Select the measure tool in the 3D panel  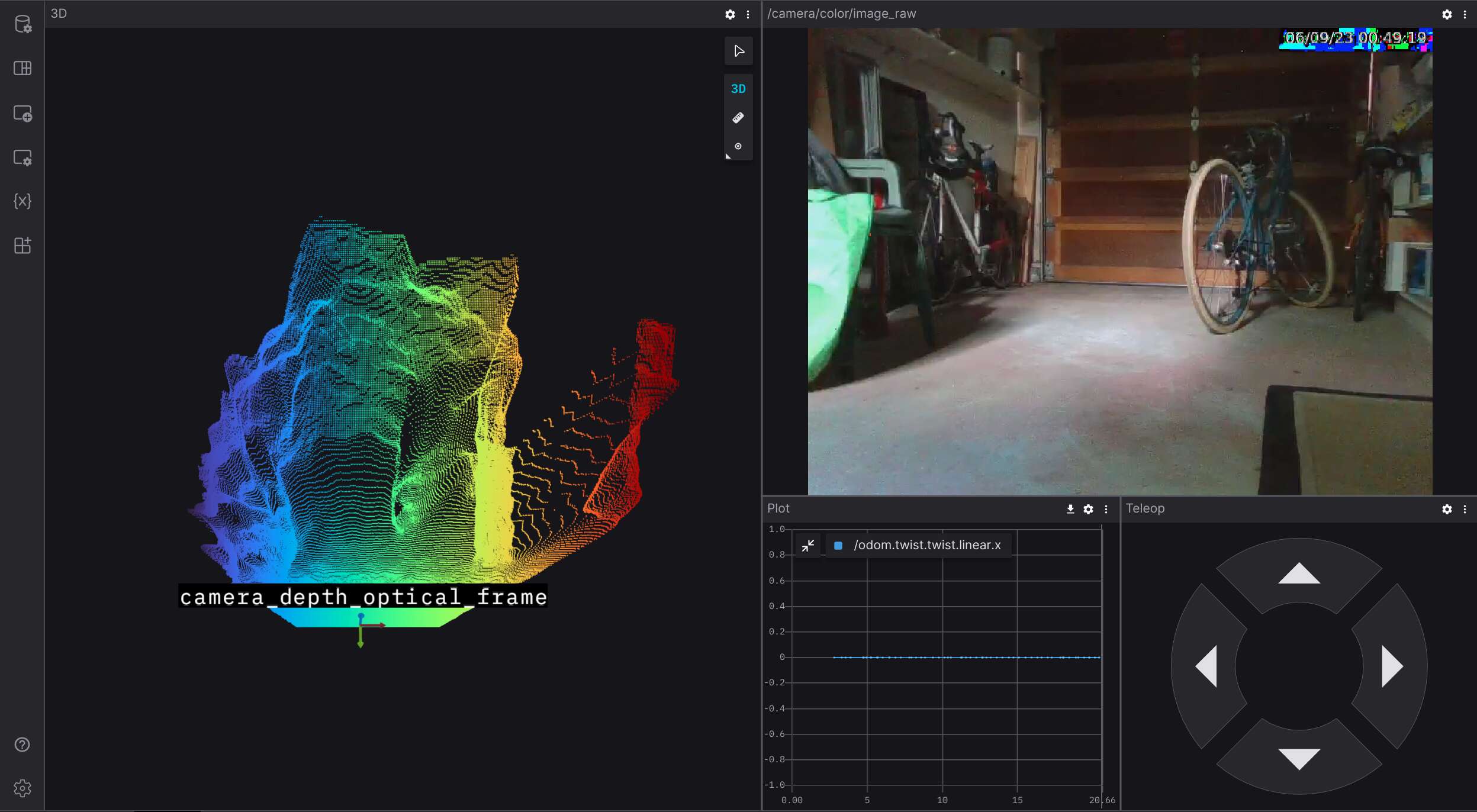pyautogui.click(x=738, y=118)
